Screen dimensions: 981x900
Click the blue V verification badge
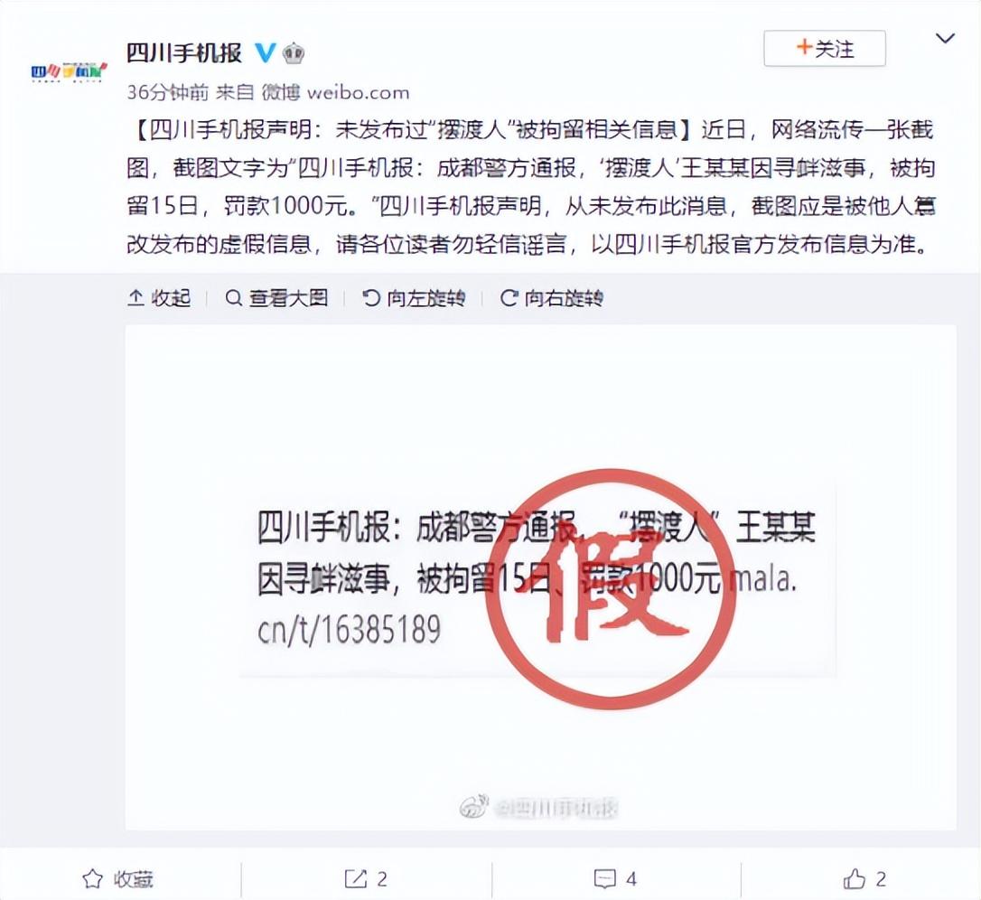coord(266,52)
